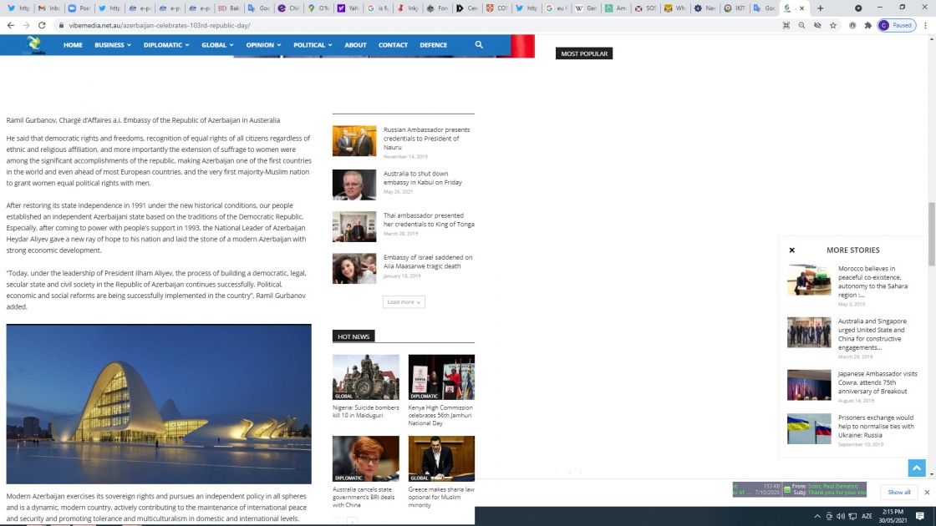The width and height of the screenshot is (936, 526).
Task: Click the browser back arrow
Action: coord(11,26)
